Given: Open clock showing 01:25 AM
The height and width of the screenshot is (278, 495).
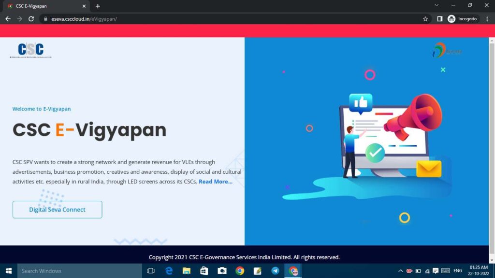Looking at the screenshot, I should point(479,271).
